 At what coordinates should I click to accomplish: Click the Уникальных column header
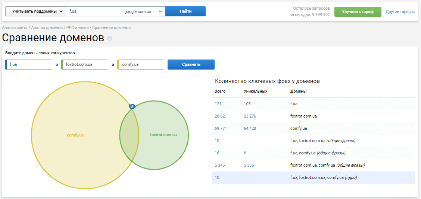255,91
